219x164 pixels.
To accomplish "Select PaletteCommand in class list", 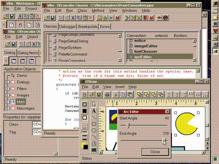I will click(x=73, y=54).
